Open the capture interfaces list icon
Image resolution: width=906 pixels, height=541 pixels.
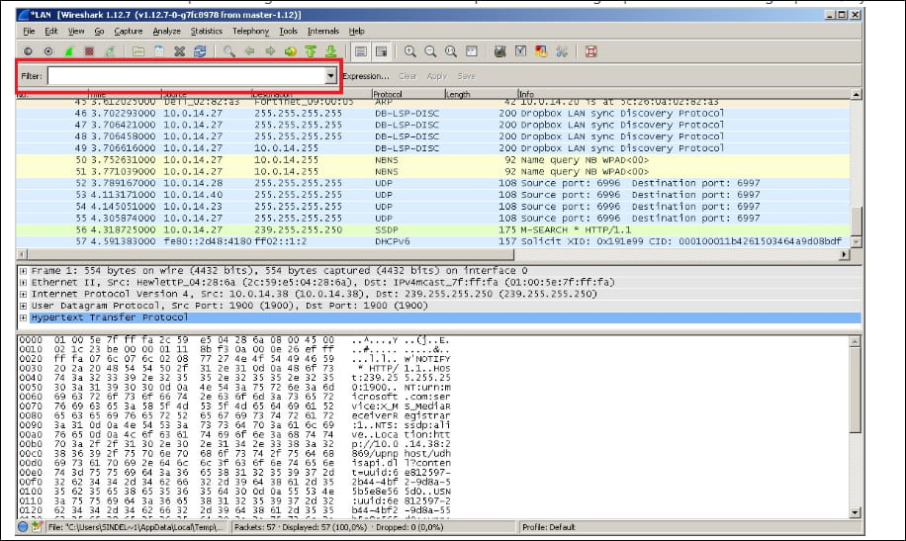point(28,51)
